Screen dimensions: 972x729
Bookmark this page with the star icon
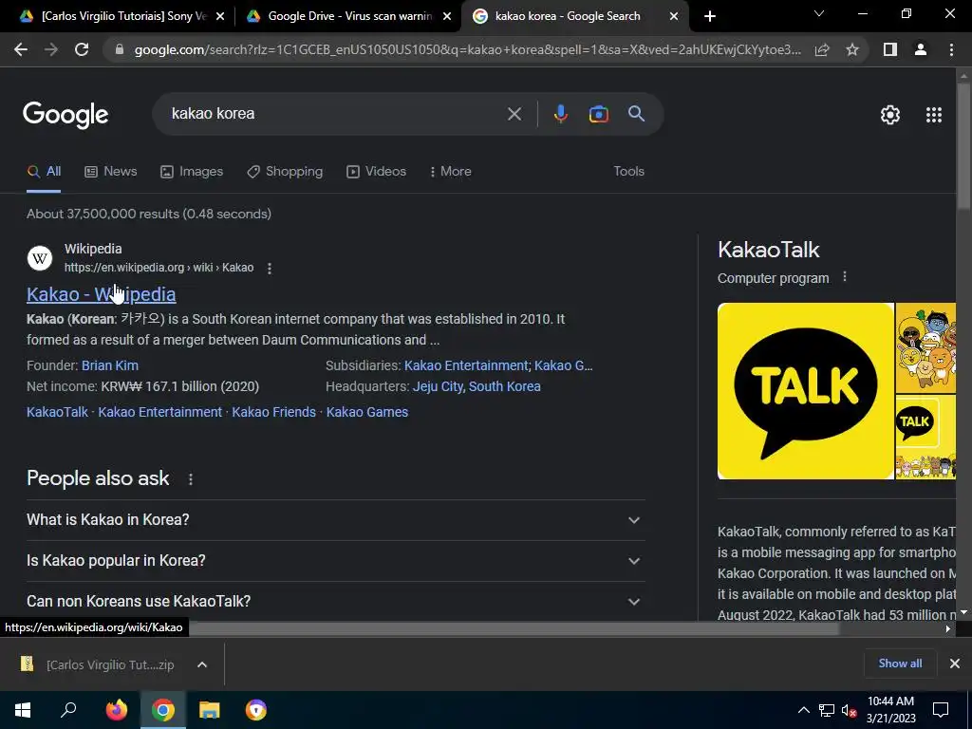[x=852, y=49]
